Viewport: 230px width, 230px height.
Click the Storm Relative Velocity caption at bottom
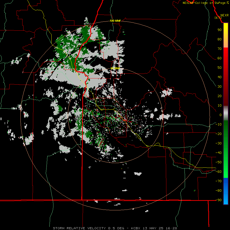pos(115,228)
